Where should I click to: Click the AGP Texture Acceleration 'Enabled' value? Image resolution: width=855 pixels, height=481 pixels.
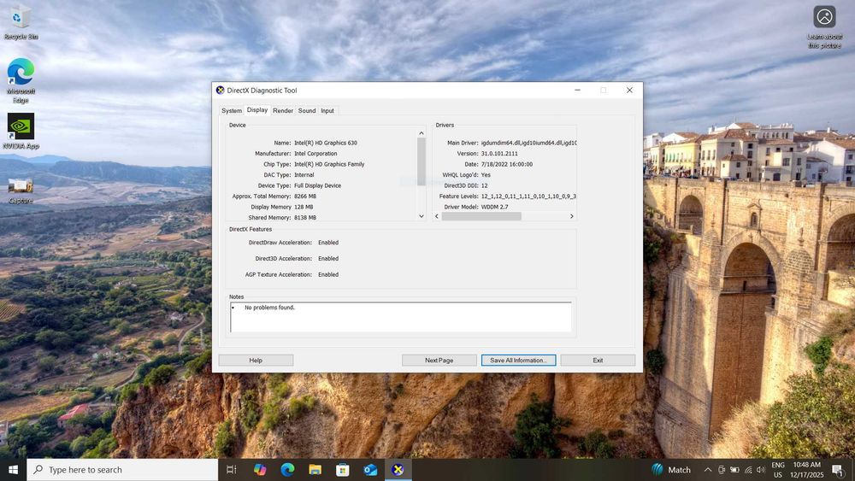click(x=328, y=274)
